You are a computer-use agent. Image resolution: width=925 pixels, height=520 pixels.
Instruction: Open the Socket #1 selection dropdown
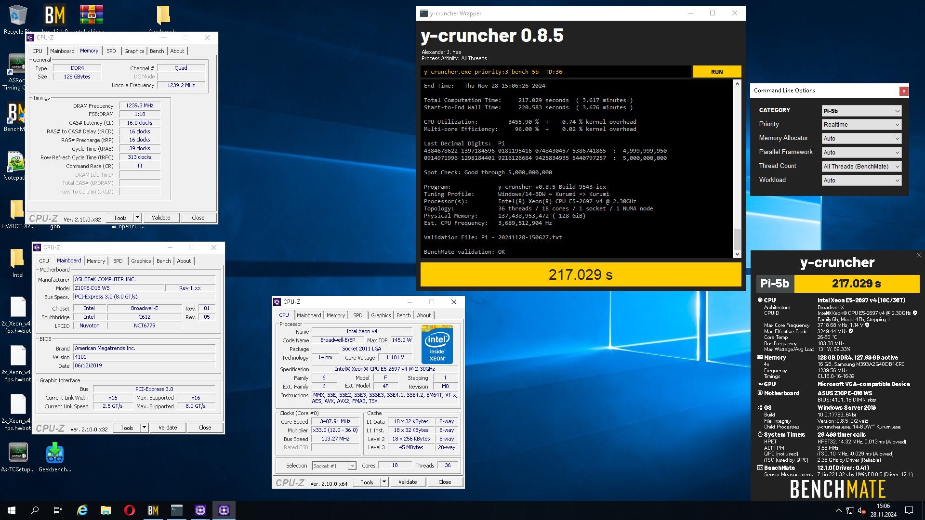point(334,466)
